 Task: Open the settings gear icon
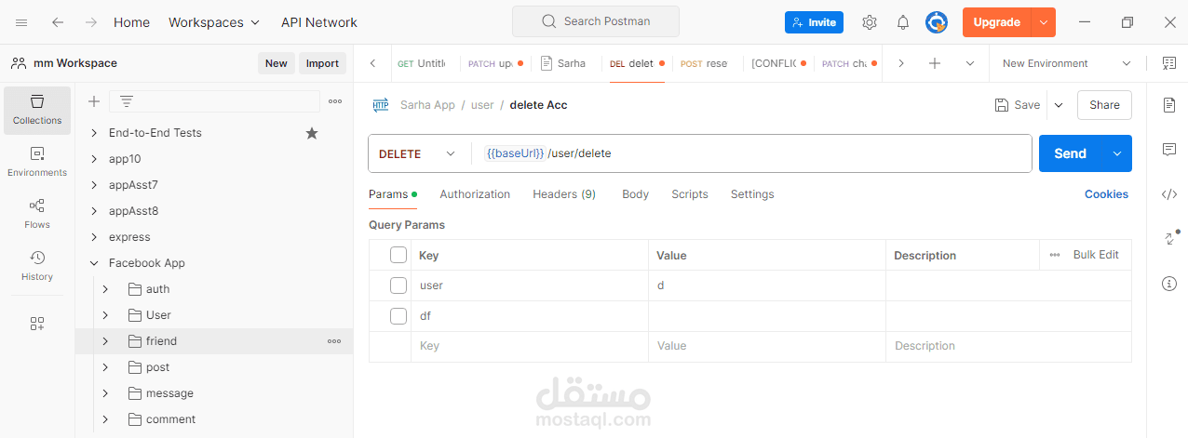(x=870, y=22)
